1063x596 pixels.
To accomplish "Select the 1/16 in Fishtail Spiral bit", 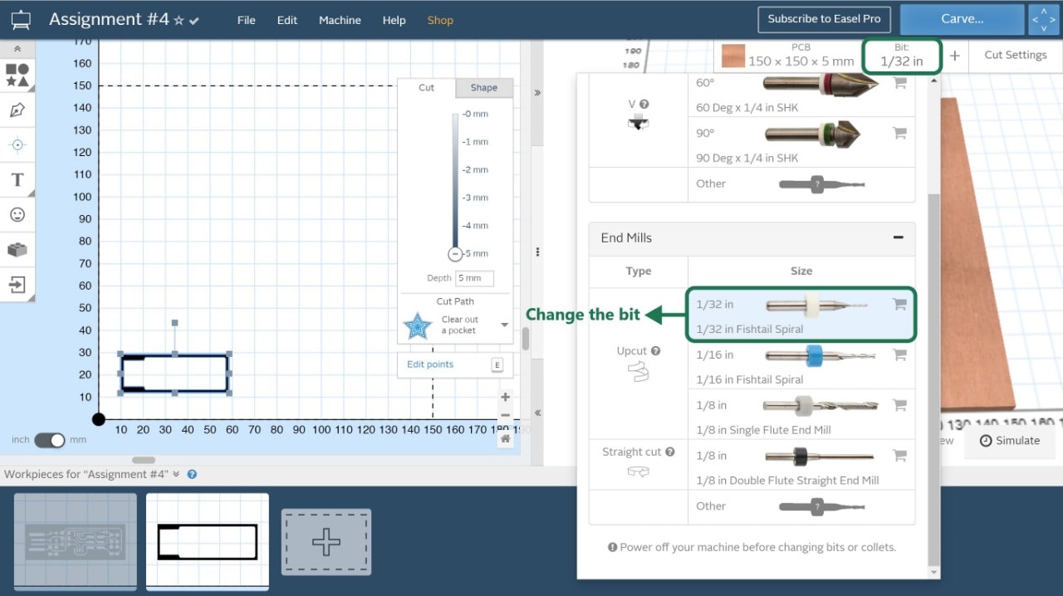I will (801, 364).
